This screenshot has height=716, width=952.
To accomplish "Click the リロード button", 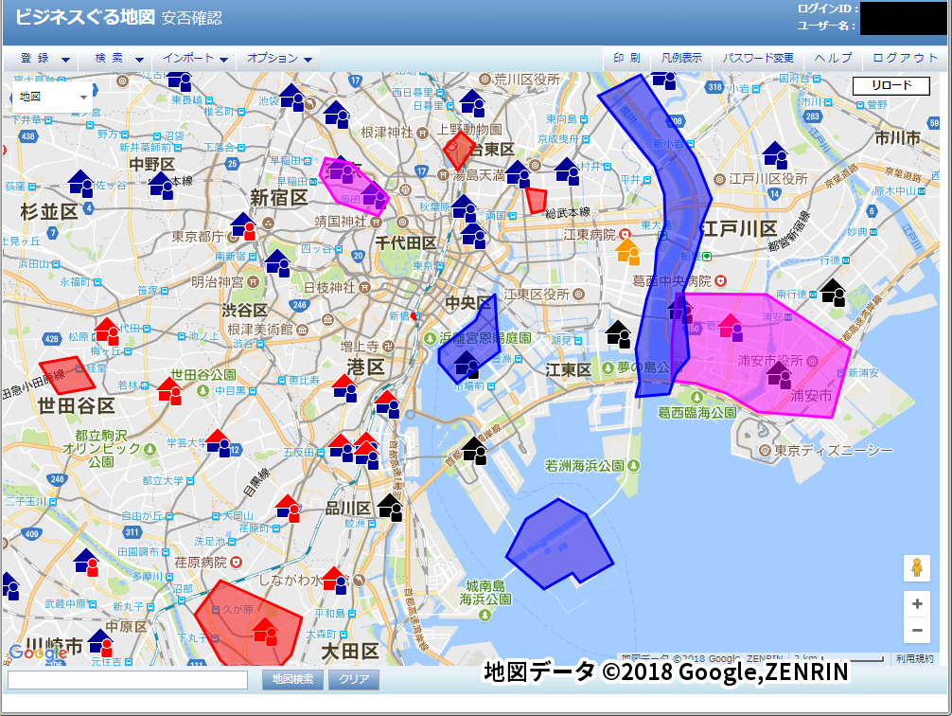I will coord(891,85).
